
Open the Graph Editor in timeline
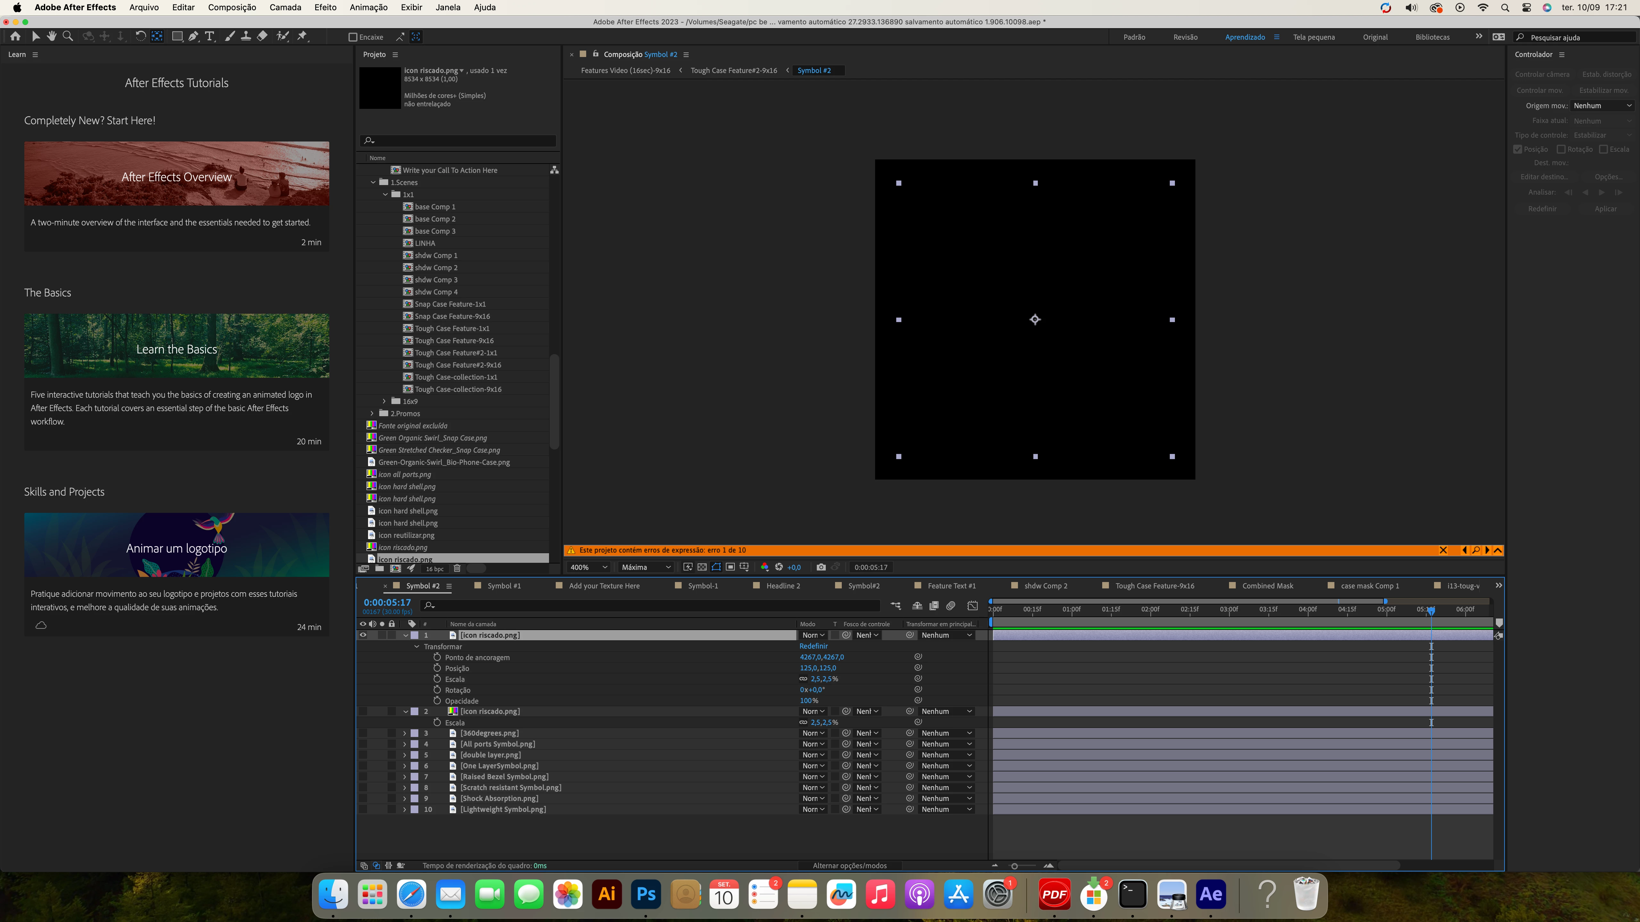[972, 606]
